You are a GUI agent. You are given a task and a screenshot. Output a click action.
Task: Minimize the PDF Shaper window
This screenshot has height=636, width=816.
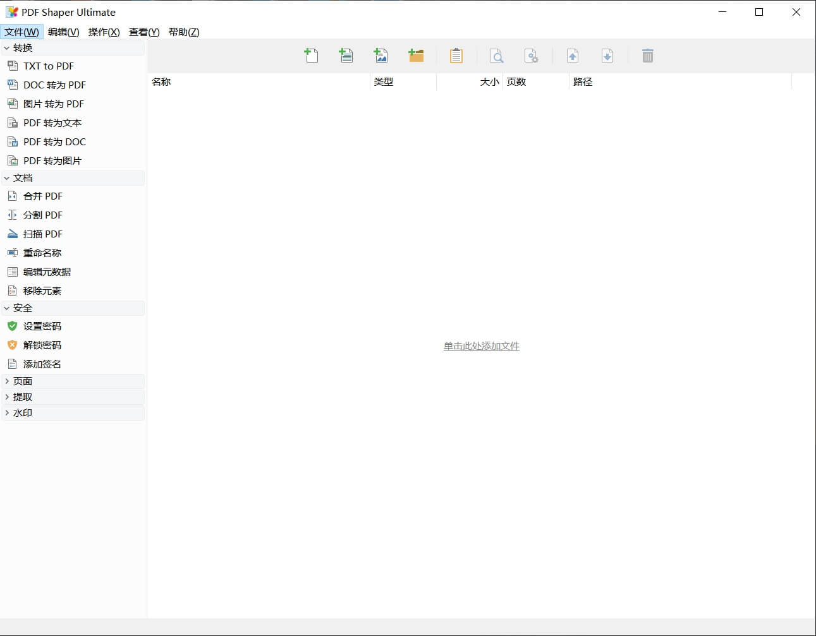(722, 12)
